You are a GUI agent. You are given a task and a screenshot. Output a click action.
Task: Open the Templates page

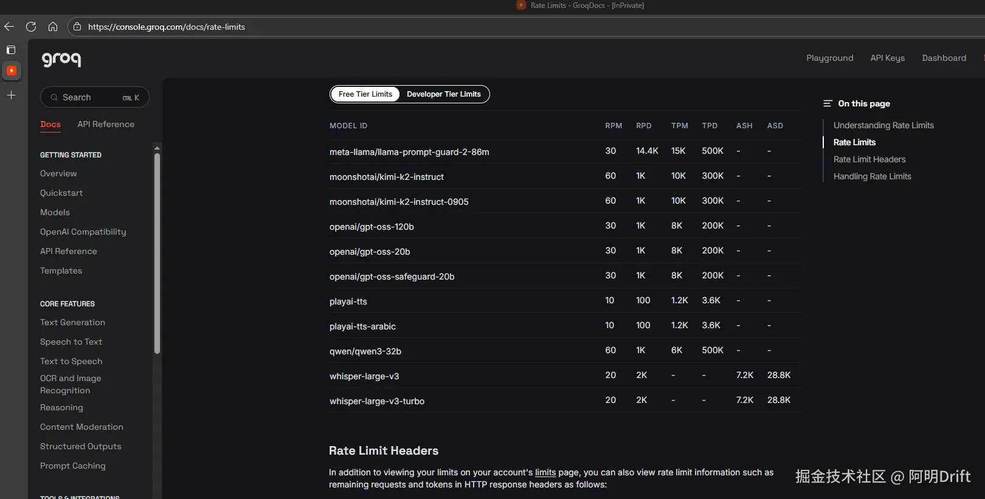click(x=61, y=270)
